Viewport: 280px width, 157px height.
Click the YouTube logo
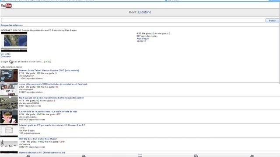tap(6, 6)
